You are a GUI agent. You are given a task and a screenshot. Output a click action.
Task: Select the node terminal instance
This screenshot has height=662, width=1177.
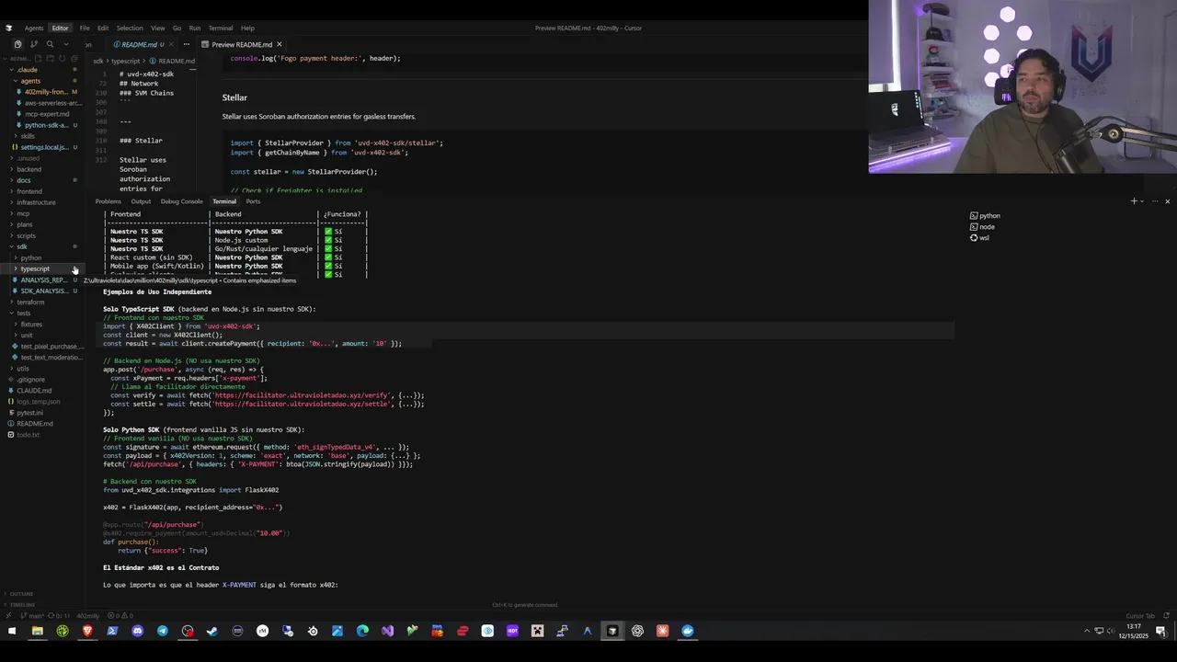click(x=983, y=227)
